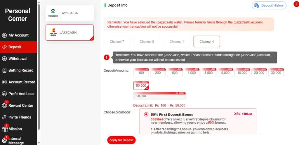Open the Withdrawal section

point(18,59)
